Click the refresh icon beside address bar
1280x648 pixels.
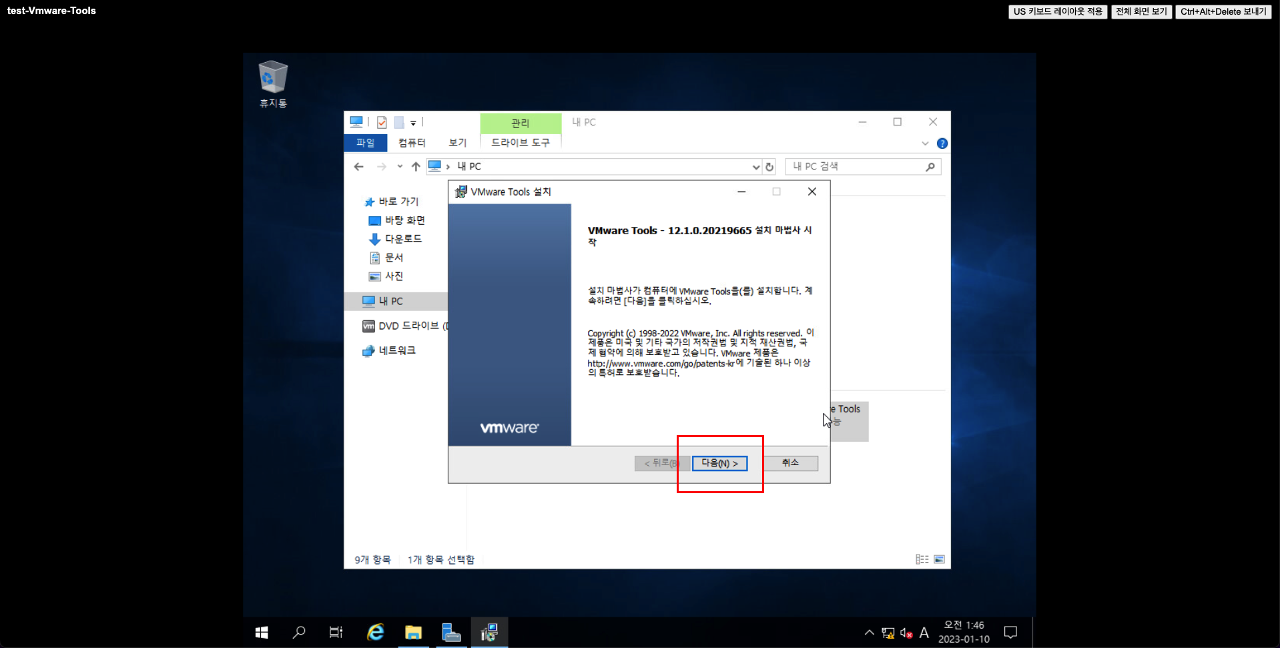[769, 167]
